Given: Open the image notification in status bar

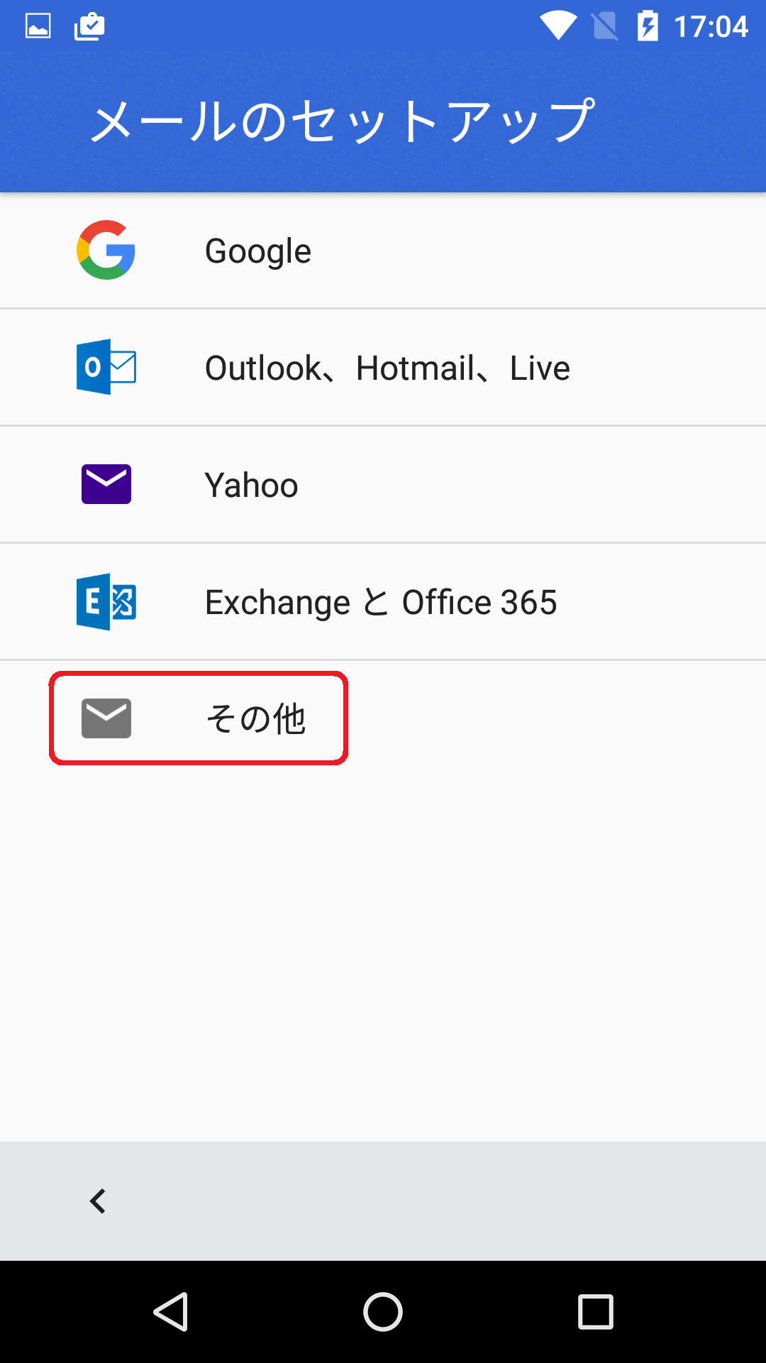Looking at the screenshot, I should [x=38, y=26].
